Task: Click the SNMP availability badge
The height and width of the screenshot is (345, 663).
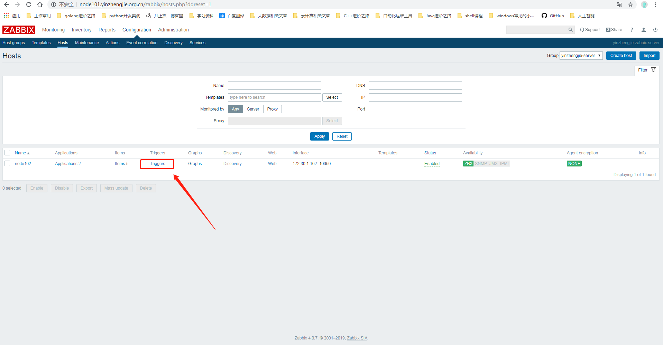Action: click(x=481, y=164)
